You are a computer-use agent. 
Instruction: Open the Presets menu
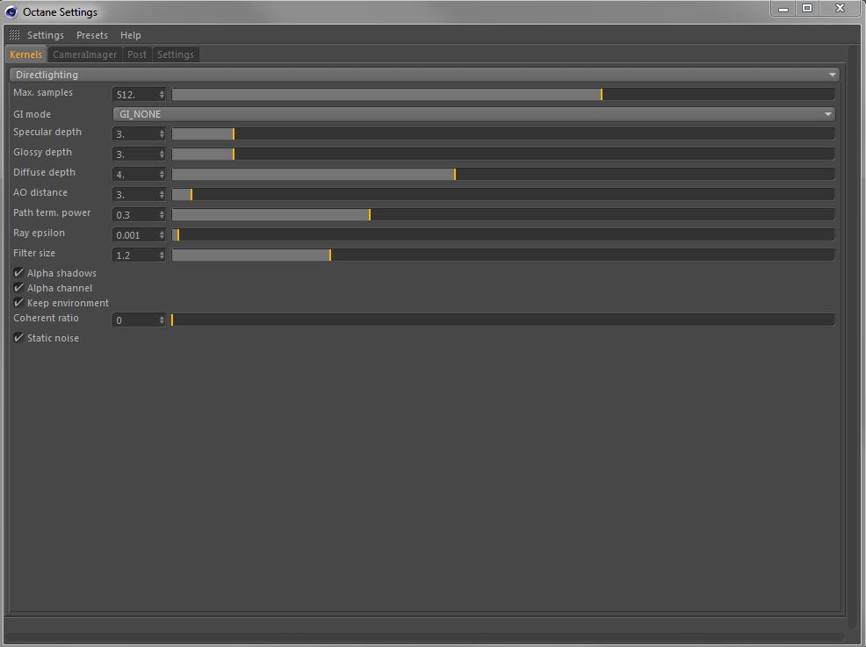(91, 35)
